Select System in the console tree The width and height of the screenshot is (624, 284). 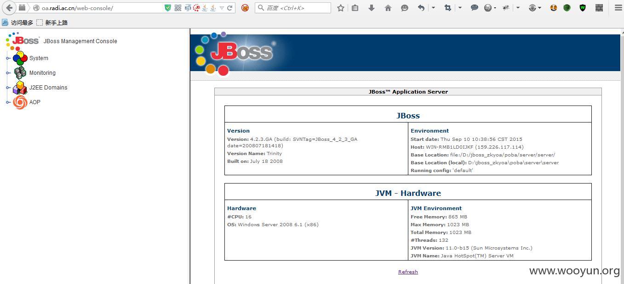(x=39, y=58)
